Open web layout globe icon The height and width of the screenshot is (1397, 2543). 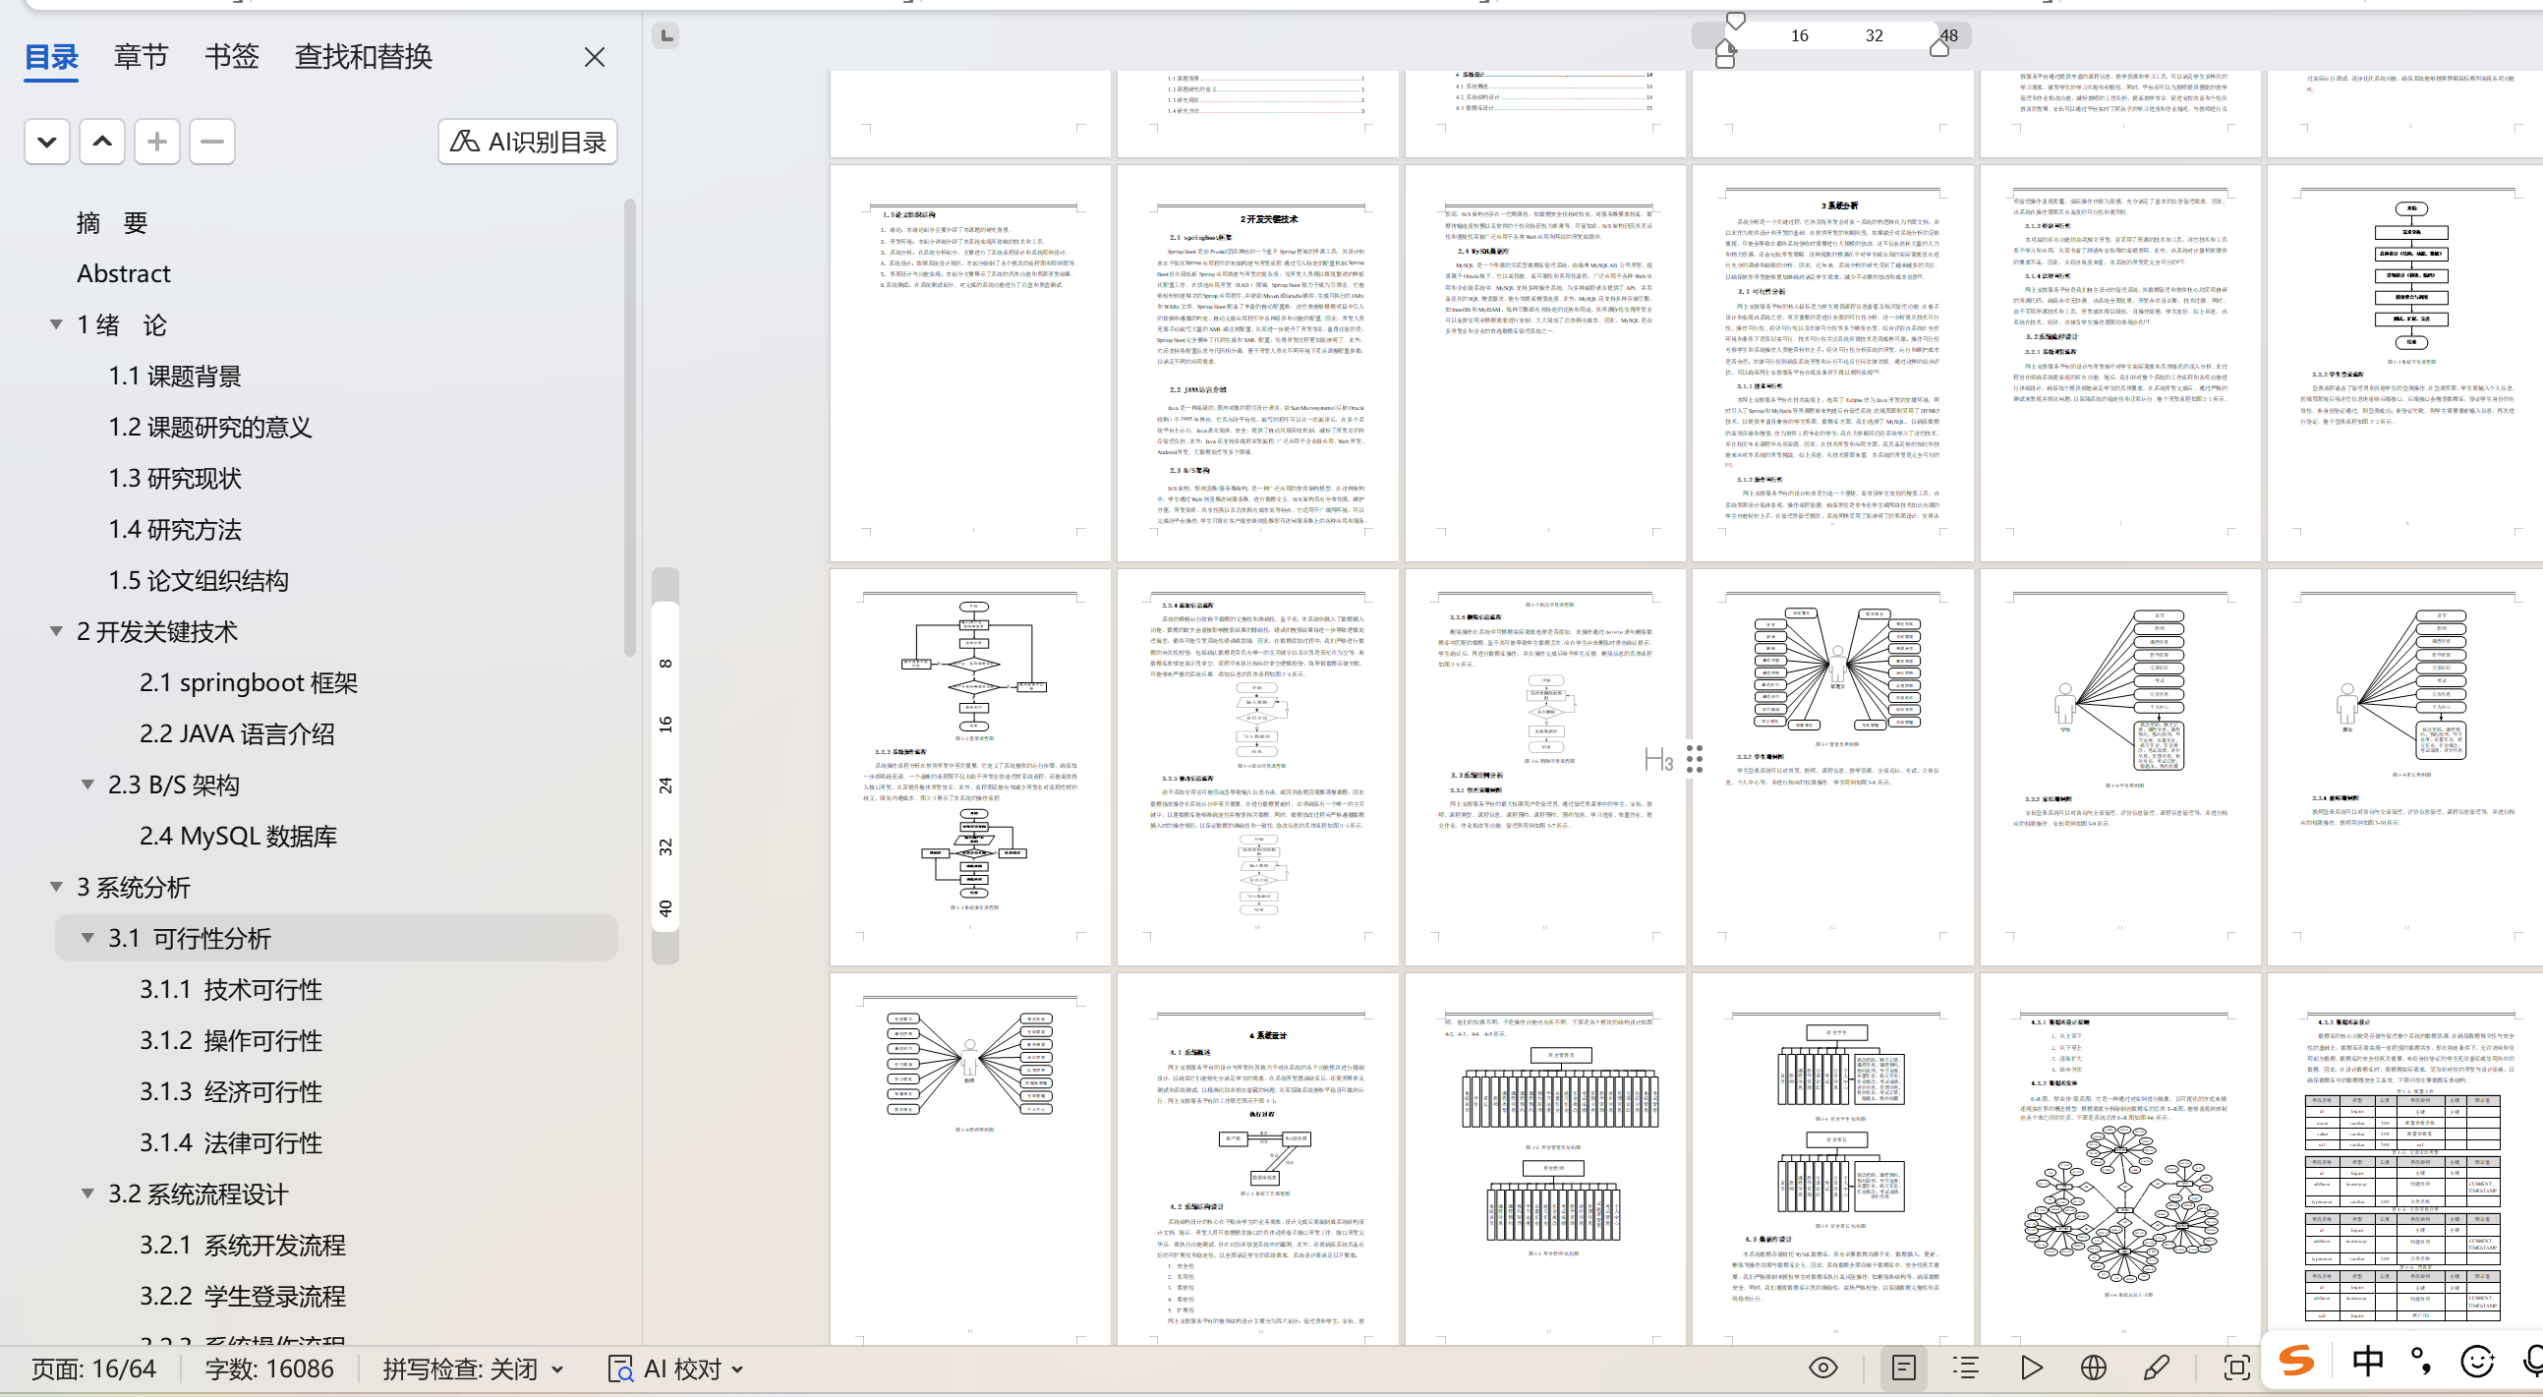(x=2093, y=1368)
